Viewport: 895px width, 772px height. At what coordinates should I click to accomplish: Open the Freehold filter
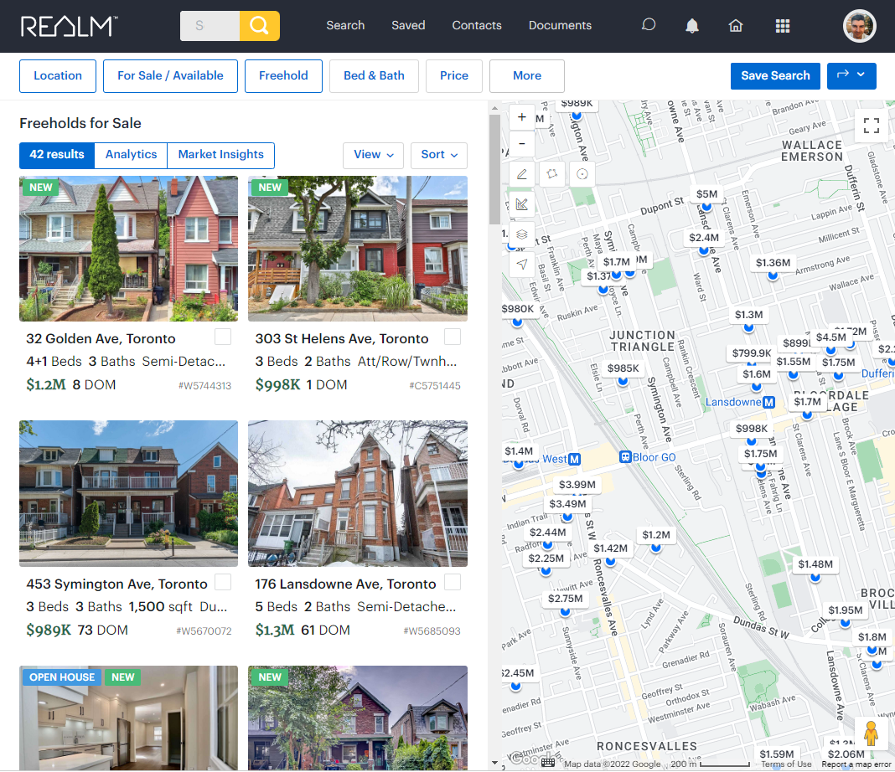click(x=283, y=76)
